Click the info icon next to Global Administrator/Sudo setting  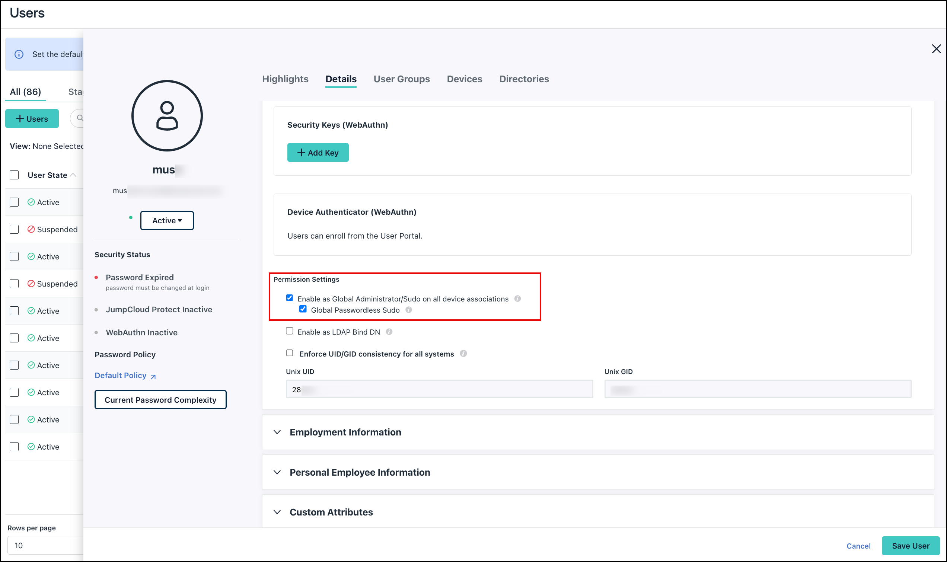(518, 298)
